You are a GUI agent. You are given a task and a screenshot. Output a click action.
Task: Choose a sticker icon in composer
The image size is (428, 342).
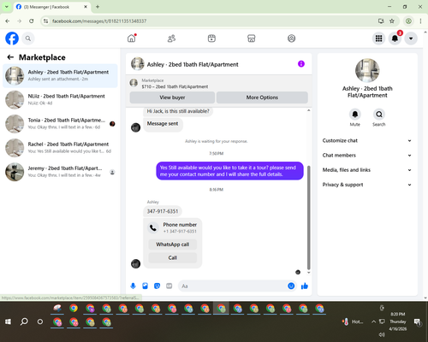tap(157, 286)
